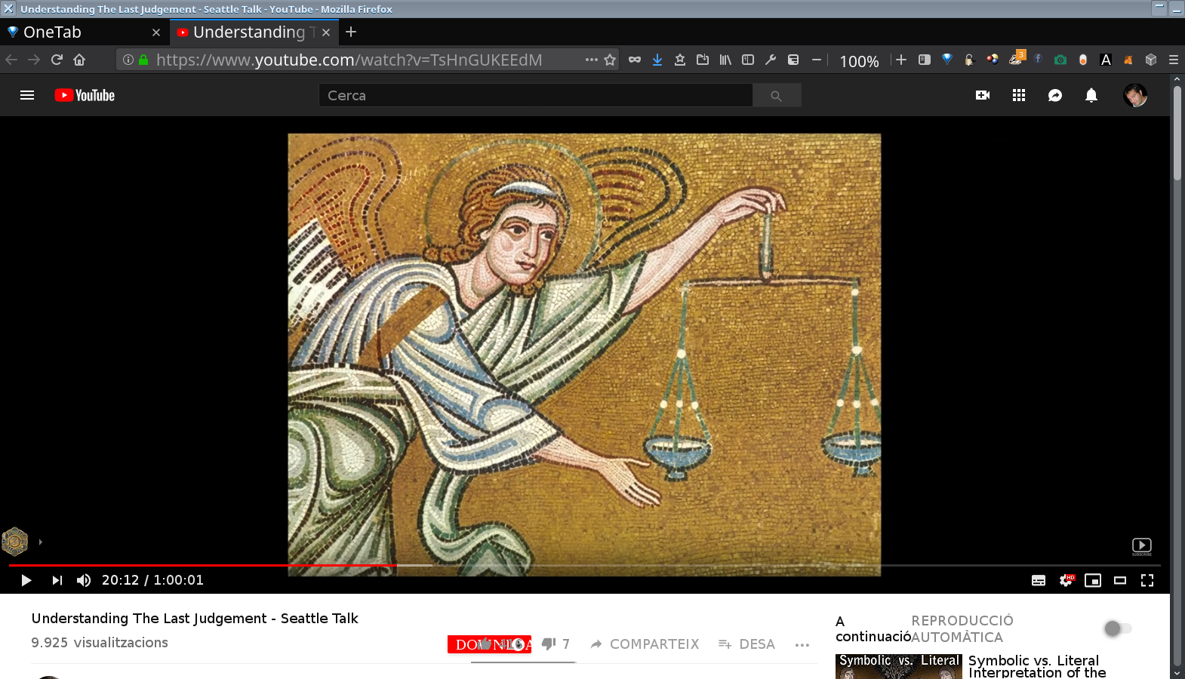Show site information icon in address bar
Screen dimensions: 1185x679
(x=128, y=60)
